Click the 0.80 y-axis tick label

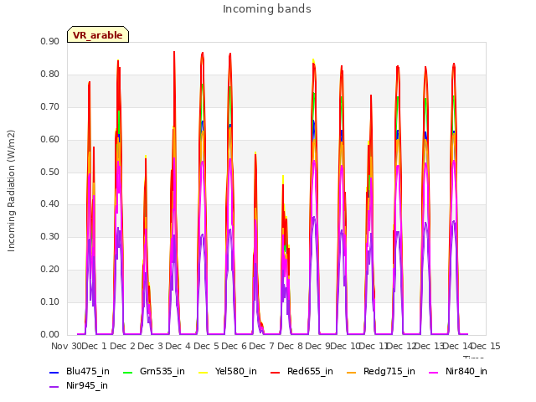50,75
